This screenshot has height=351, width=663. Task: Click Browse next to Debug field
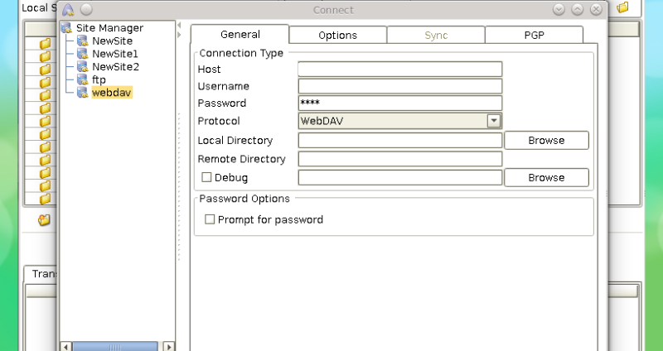546,178
